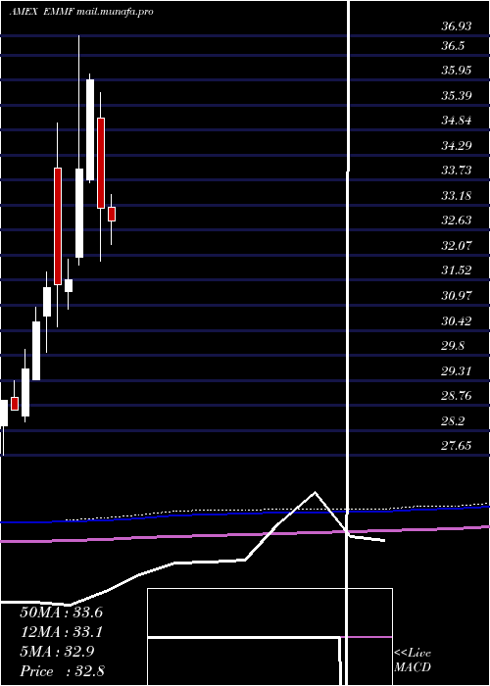Click the <<Live MACD label
Image resolution: width=490 pixels, height=686 pixels.
413,661
